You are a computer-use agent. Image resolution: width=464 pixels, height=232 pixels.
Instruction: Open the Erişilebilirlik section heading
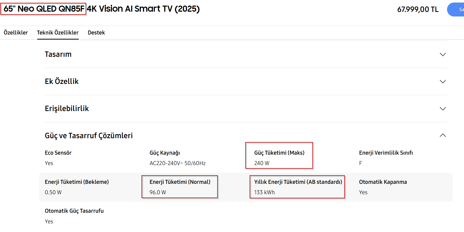(67, 109)
